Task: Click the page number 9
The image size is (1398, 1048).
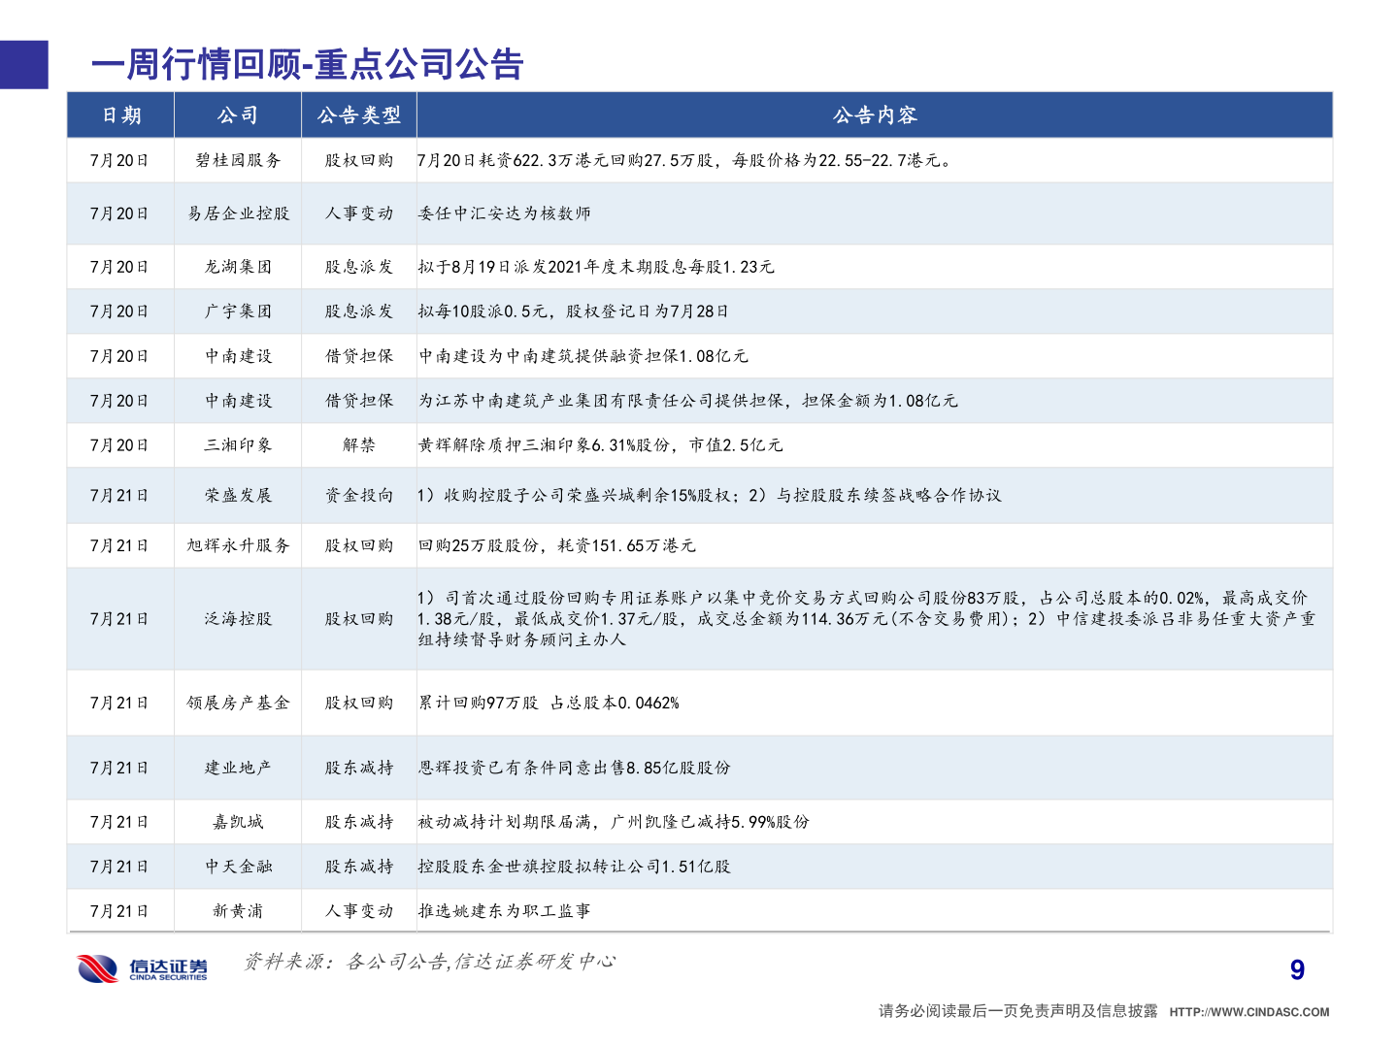Action: 1295,967
